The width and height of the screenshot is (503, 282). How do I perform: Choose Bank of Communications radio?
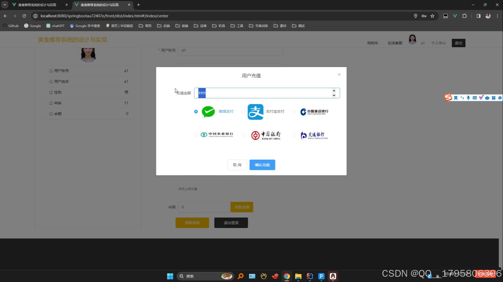click(x=294, y=135)
